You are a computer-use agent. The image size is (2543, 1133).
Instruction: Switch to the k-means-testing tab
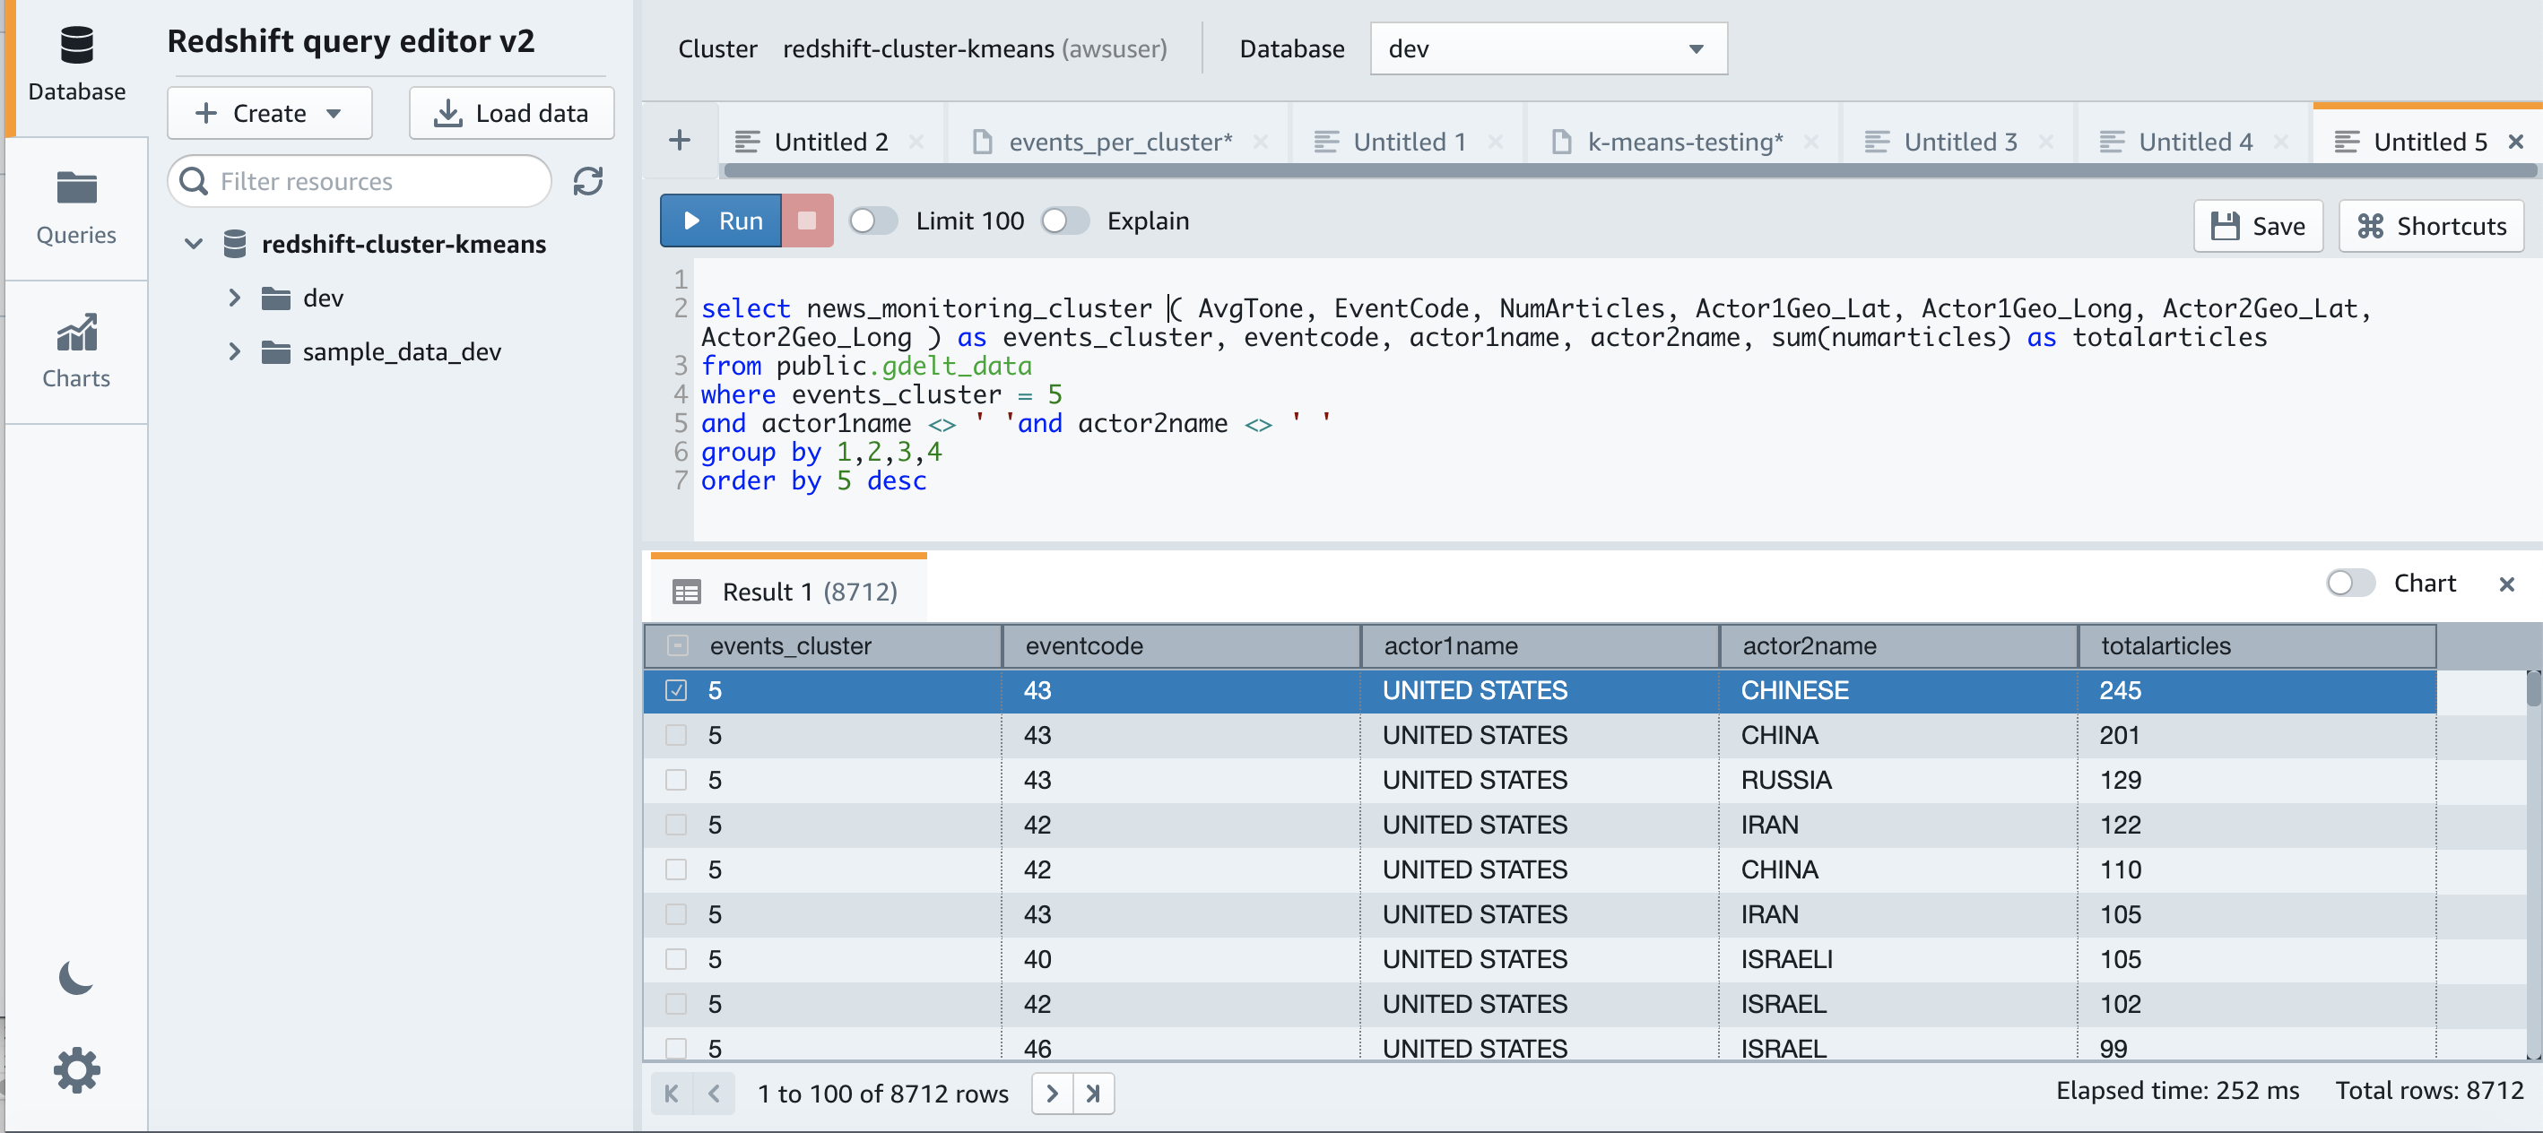coord(1683,143)
